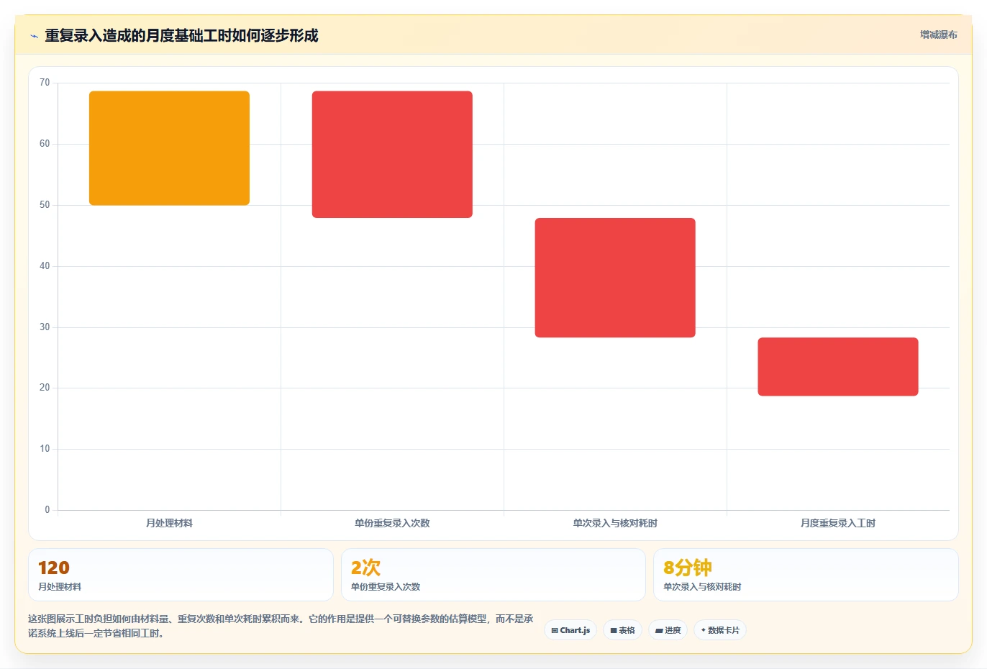The width and height of the screenshot is (987, 669).
Task: Click the y-axis tick label 50
Action: 45,205
